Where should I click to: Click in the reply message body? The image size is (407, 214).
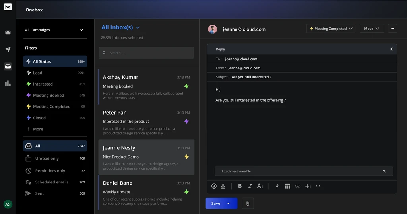(302, 124)
